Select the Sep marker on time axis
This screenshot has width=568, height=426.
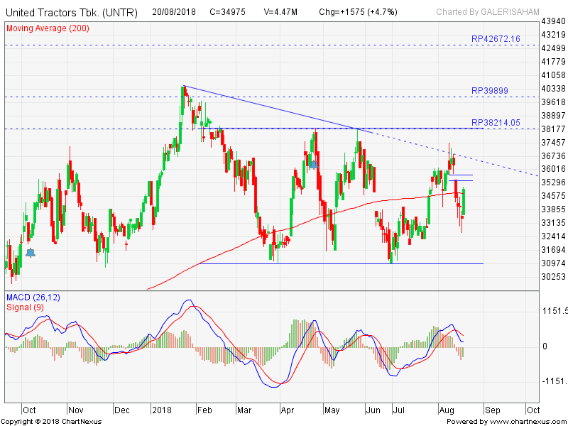pyautogui.click(x=494, y=410)
